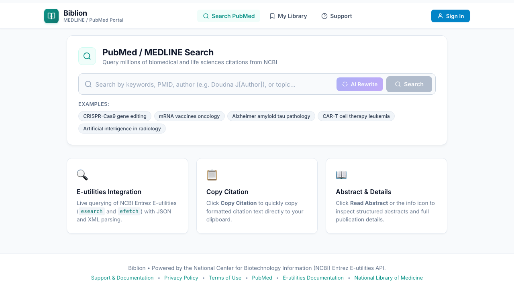Click the AI Rewrite button
Viewport: 514px width, 292px height.
360,84
